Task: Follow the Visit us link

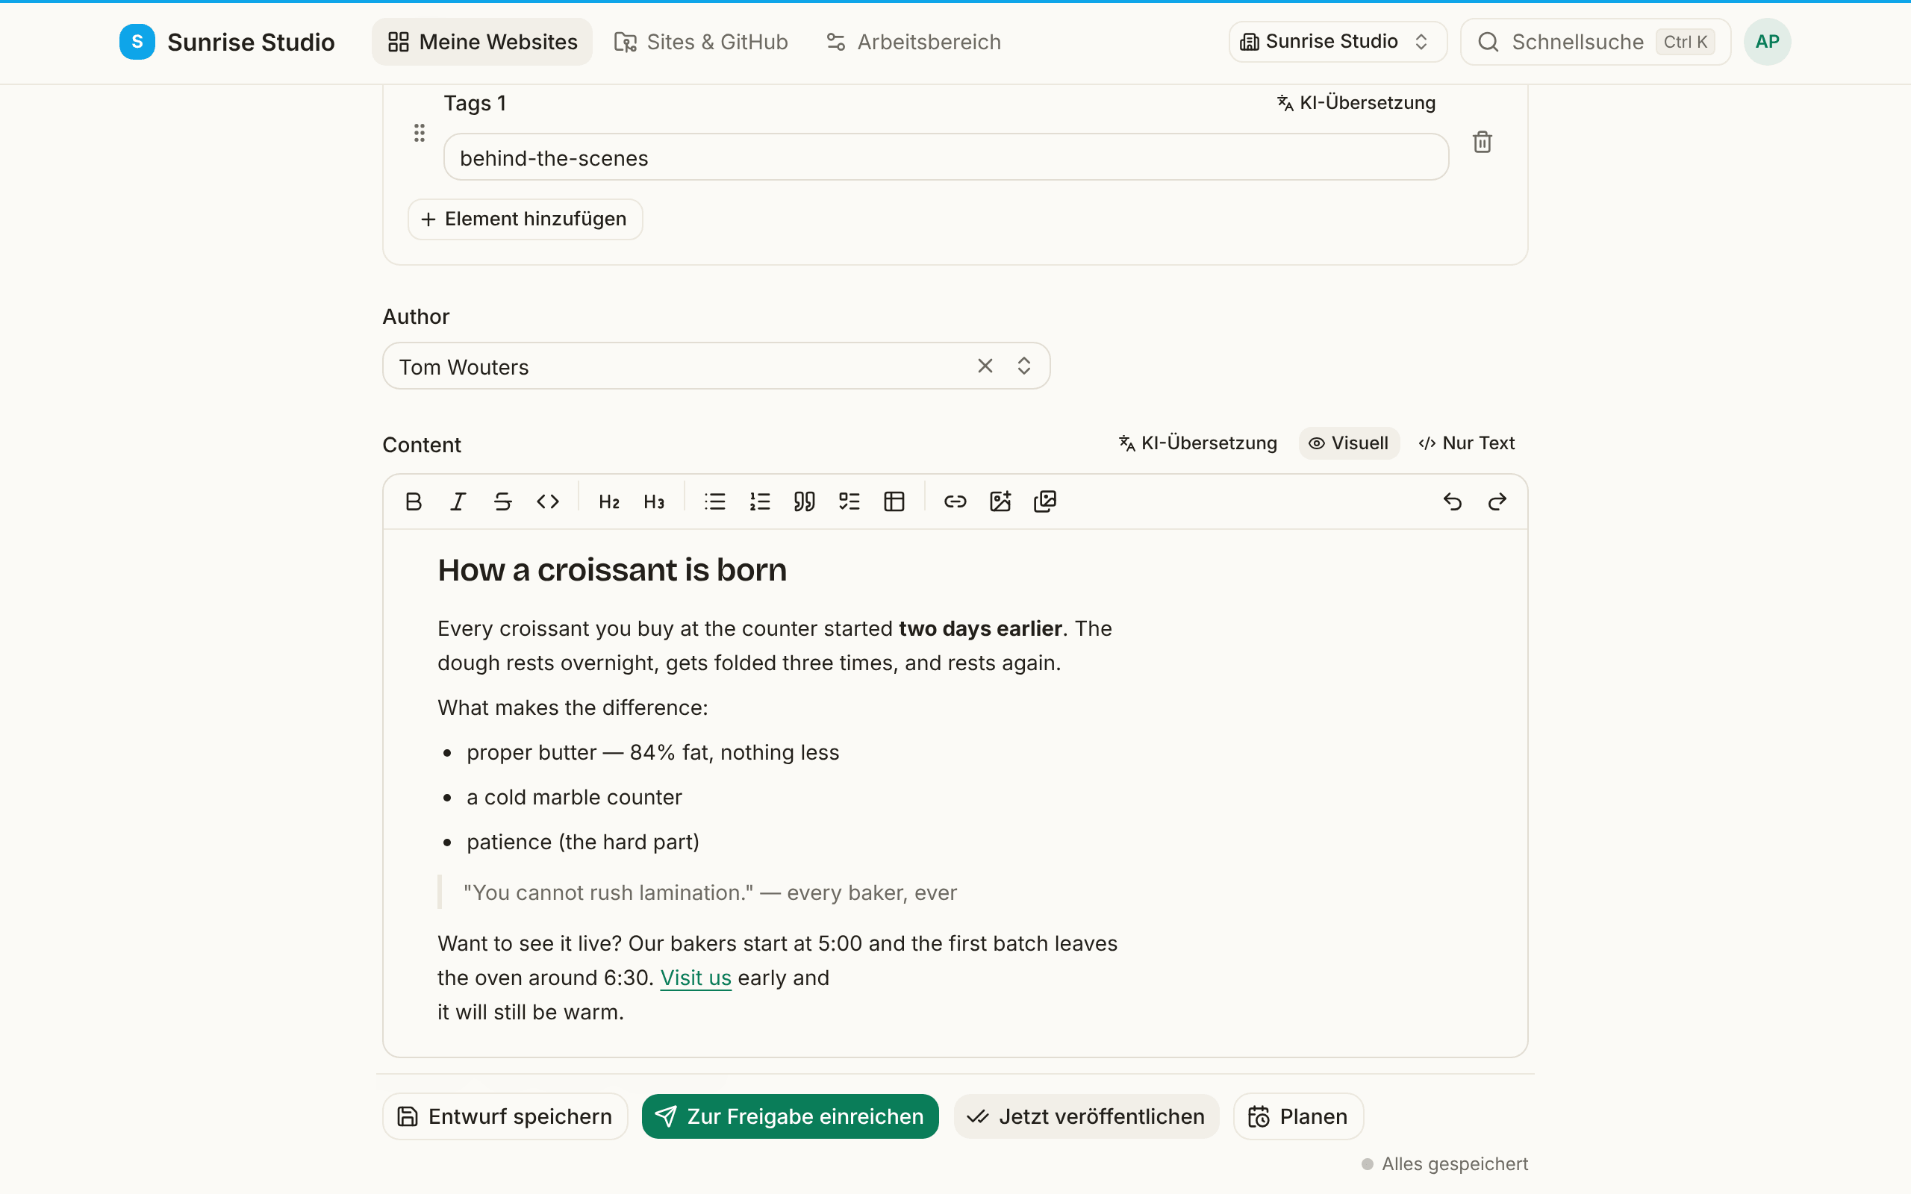Action: click(696, 978)
